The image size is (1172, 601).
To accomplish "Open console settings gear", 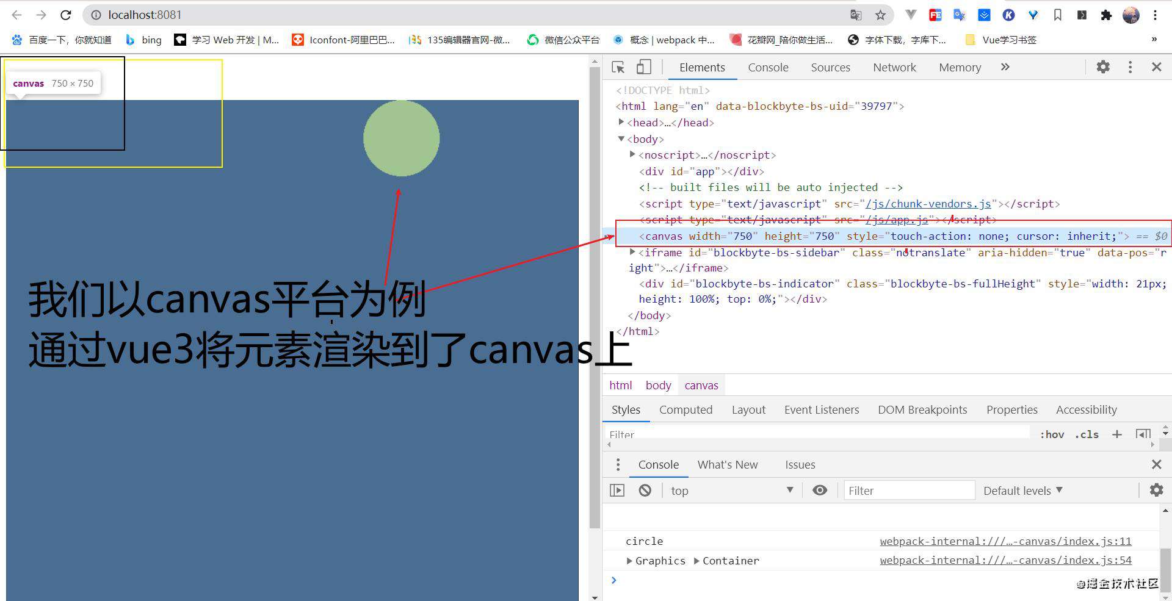I will coord(1156,491).
